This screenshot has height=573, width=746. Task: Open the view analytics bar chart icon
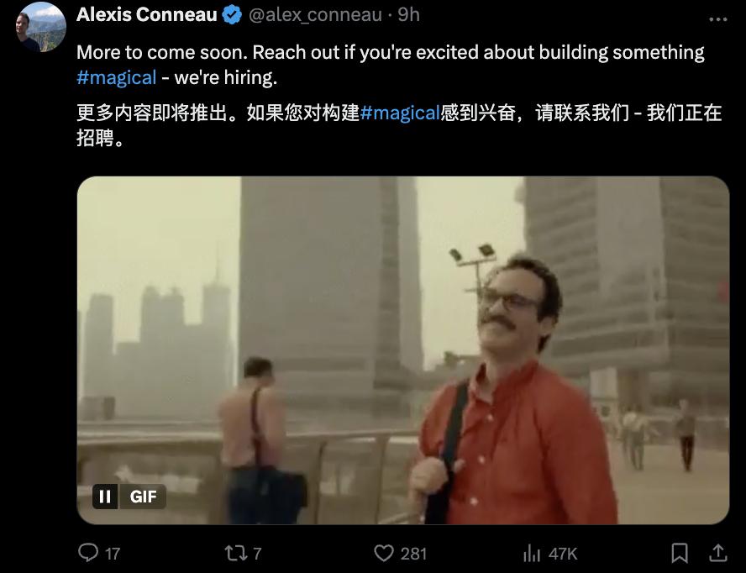(532, 554)
